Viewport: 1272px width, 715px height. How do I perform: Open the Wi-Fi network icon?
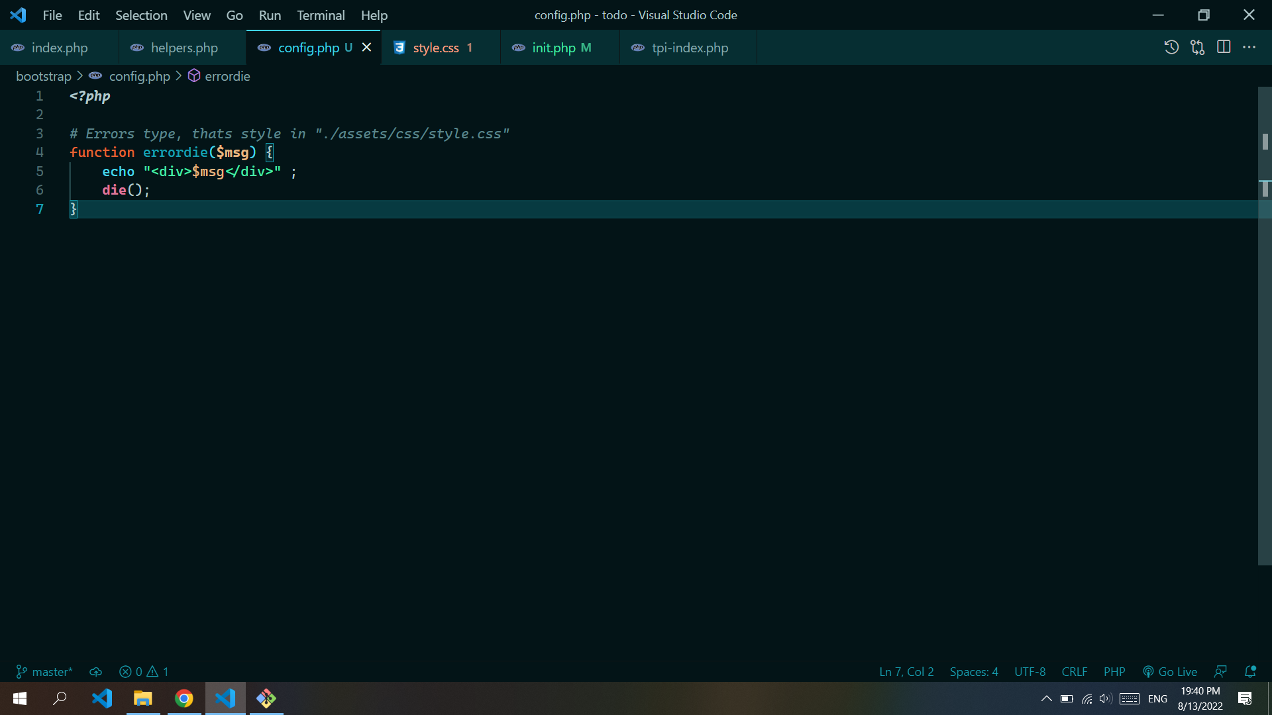coord(1087,698)
